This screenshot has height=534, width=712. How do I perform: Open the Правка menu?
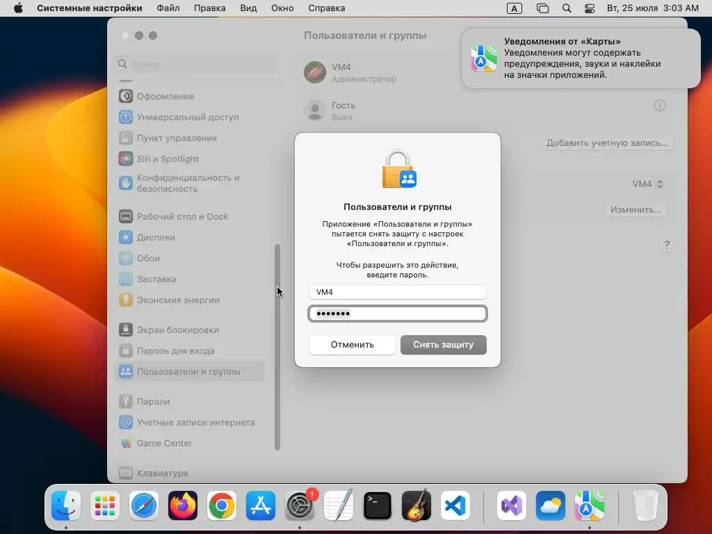click(x=210, y=8)
